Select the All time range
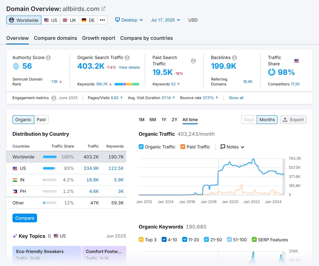Screen dimensions: 319x266 pos(190,120)
